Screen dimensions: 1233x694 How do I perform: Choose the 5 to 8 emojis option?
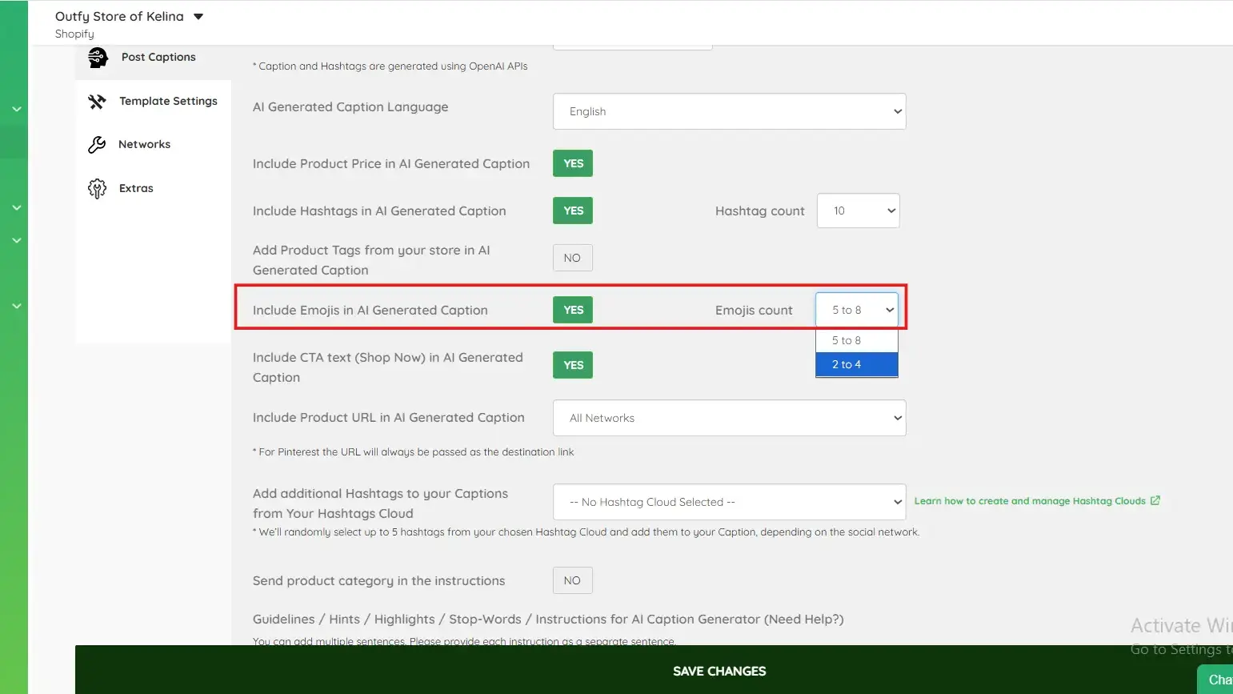click(857, 340)
